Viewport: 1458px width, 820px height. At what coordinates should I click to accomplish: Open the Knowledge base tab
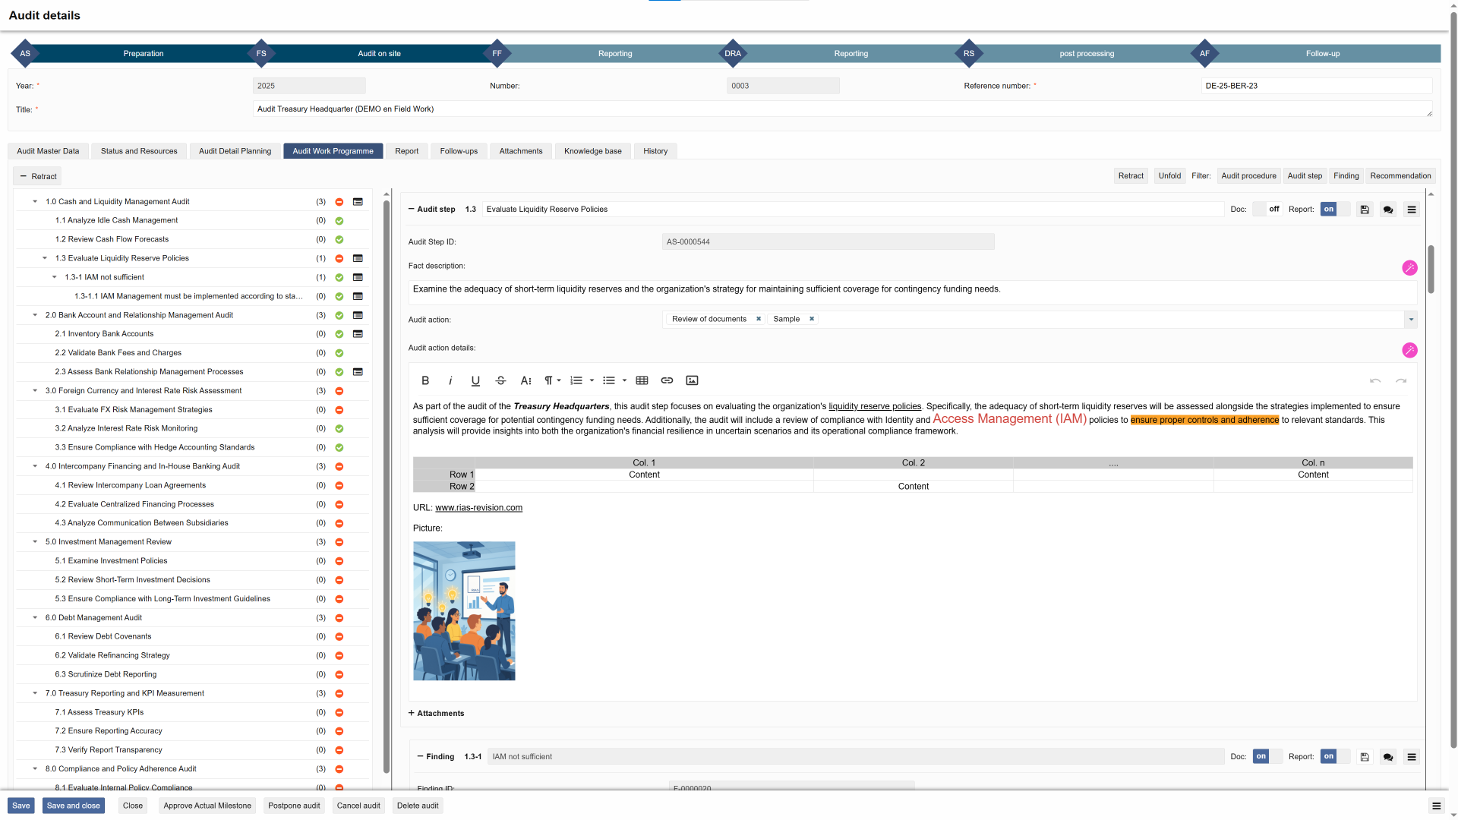click(592, 151)
